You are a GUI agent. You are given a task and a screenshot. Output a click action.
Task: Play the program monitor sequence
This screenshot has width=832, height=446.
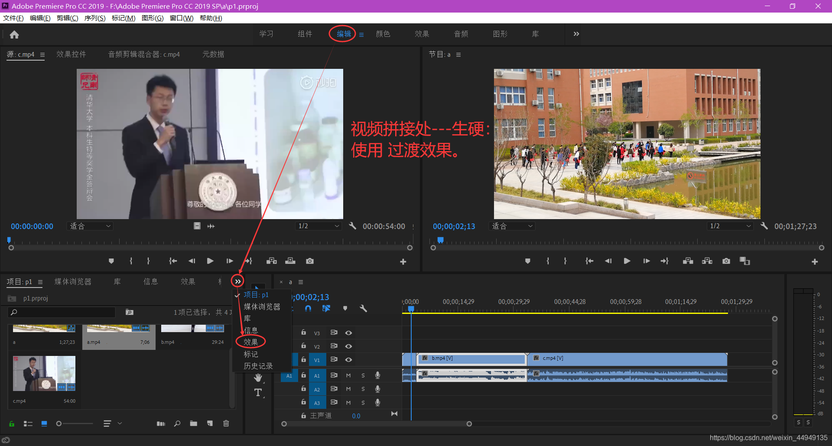[x=627, y=261]
